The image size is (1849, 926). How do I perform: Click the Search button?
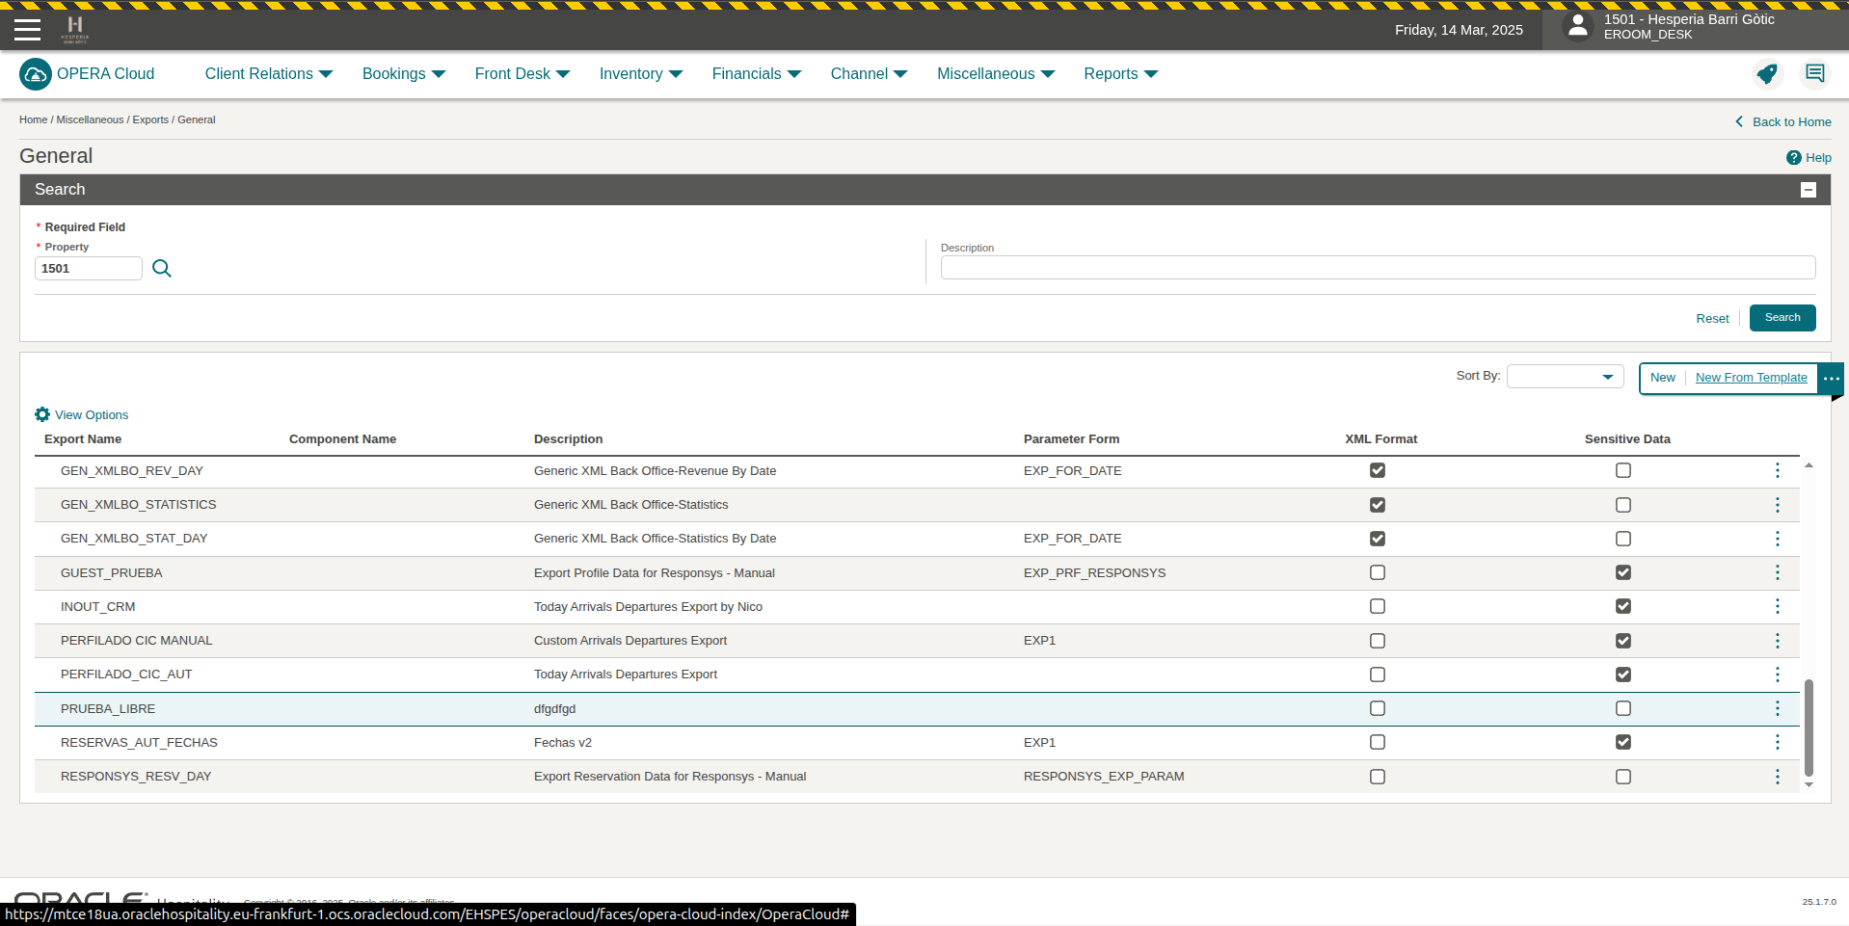click(1782, 318)
